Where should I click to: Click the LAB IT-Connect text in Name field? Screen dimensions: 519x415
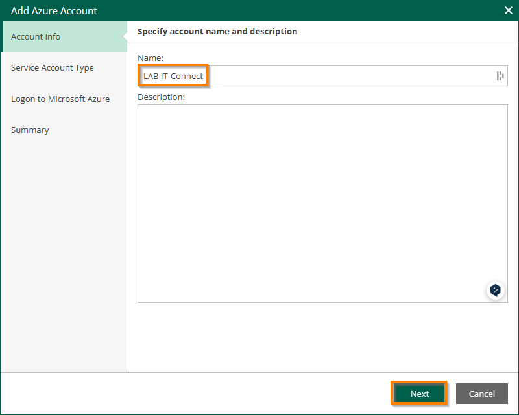coord(173,77)
